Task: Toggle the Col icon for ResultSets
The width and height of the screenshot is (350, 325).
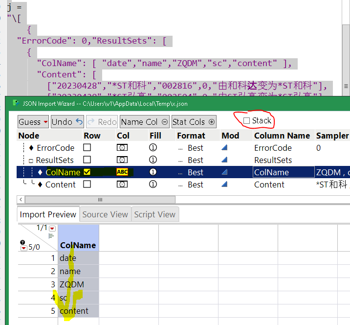Action: [122, 160]
